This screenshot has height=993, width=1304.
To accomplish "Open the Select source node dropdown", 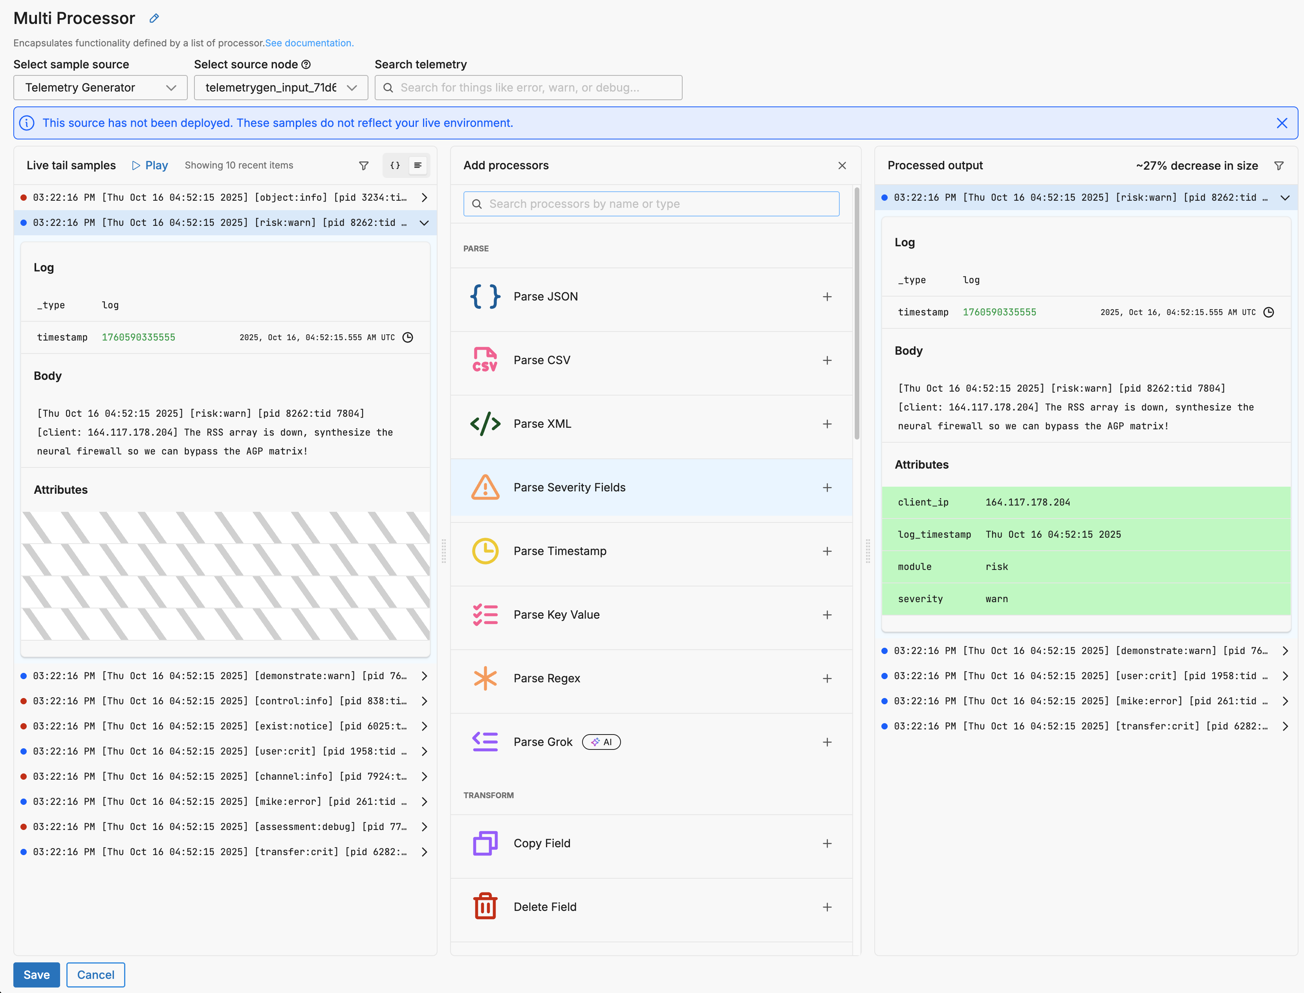I will click(x=281, y=88).
